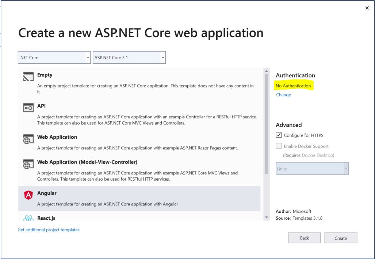This screenshot has width=375, height=259.
Task: Click the Authentication section heading
Action: [x=295, y=75]
